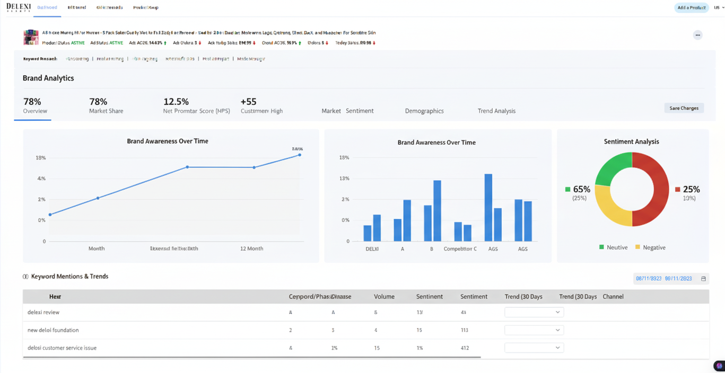Open the Demographics tab
Viewport: 725px width, 373px height.
[x=424, y=111]
